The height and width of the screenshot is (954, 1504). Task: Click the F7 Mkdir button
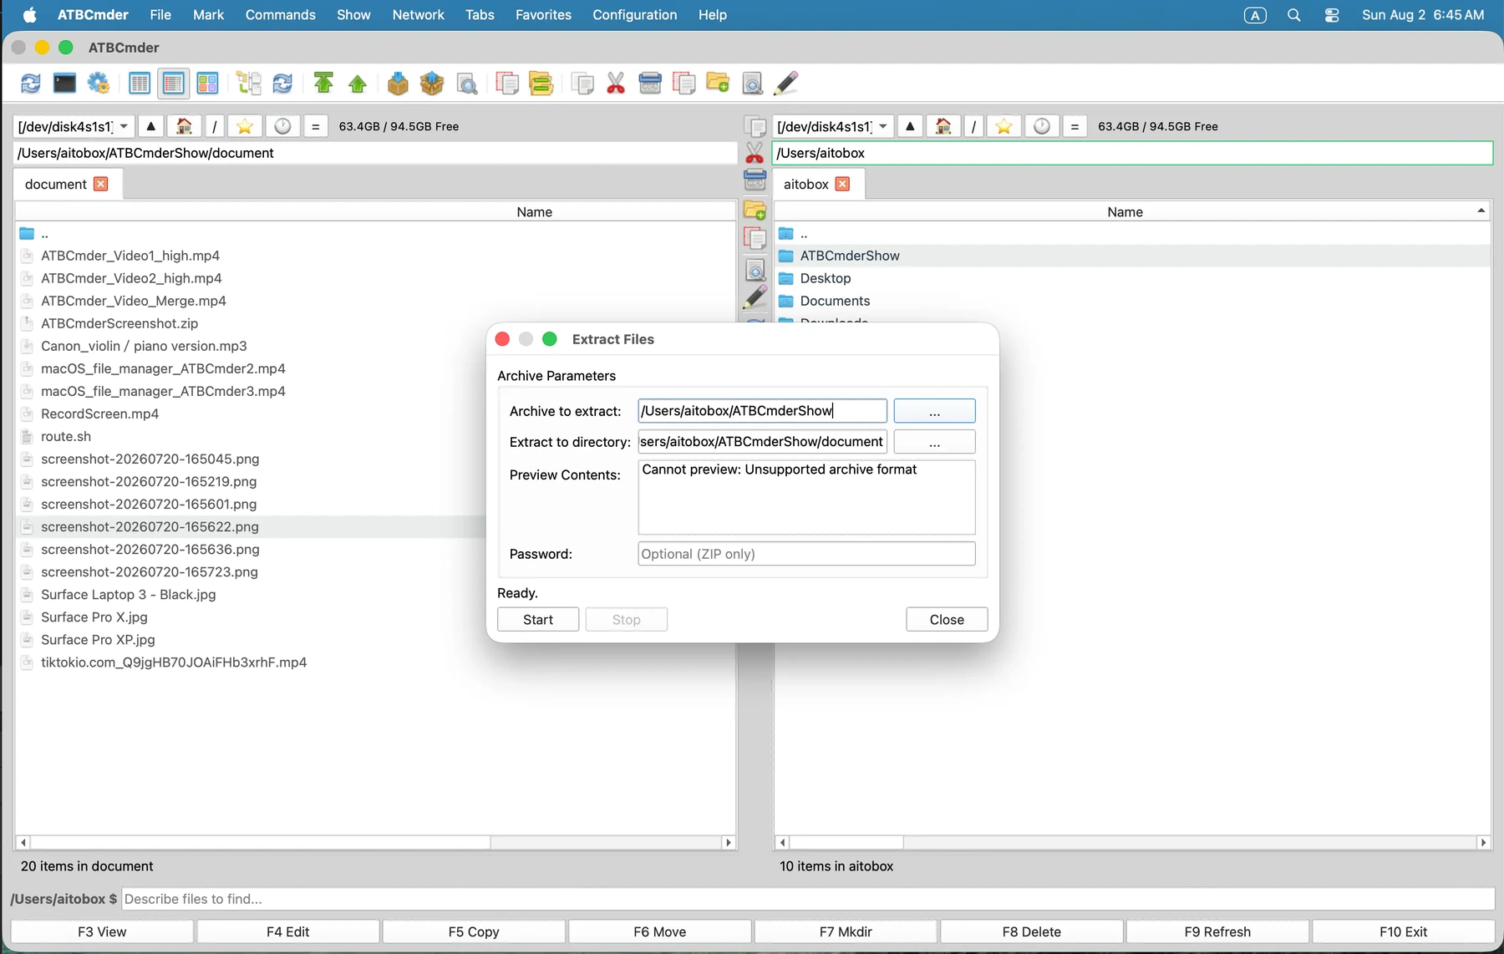click(x=846, y=931)
